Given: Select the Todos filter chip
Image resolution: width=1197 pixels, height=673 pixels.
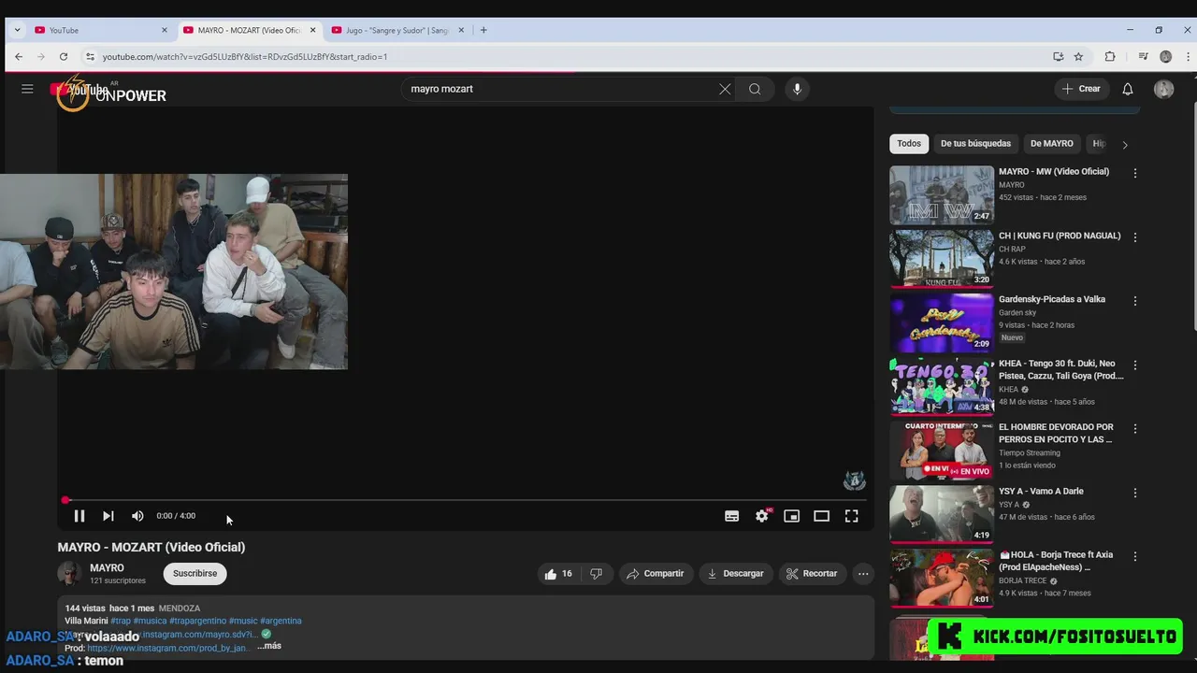Looking at the screenshot, I should (x=909, y=144).
